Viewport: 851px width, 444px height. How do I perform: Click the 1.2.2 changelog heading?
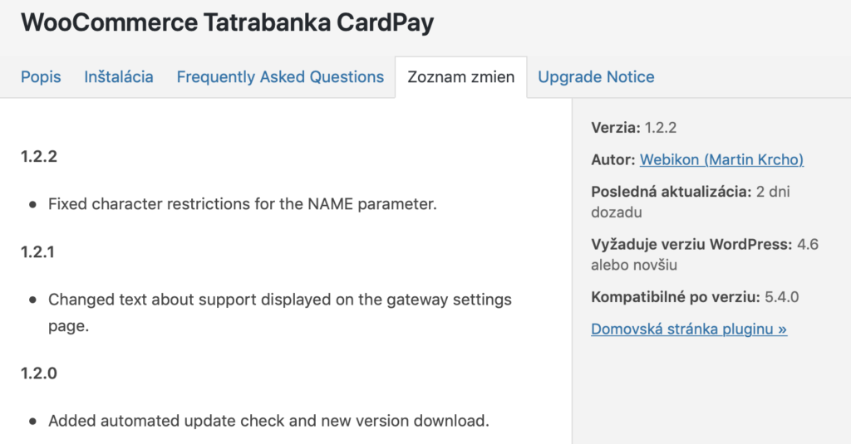coord(39,156)
